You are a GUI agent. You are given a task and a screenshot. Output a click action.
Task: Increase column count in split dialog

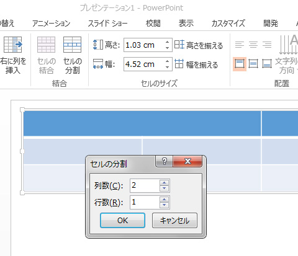(x=165, y=183)
